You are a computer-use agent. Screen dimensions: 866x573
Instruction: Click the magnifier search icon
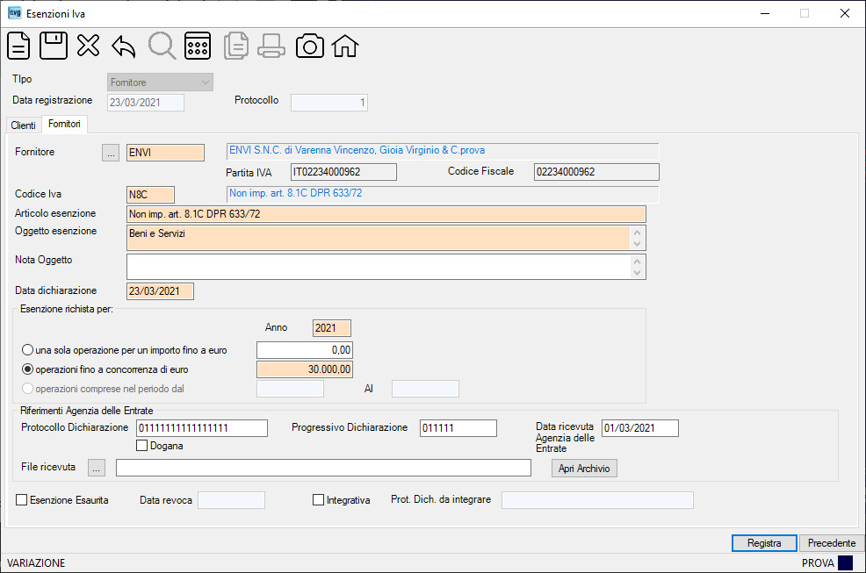coord(162,46)
